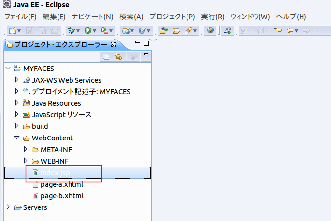Select the page-b.xhtml file
Viewport: 331px width, 221px height.
click(x=62, y=196)
